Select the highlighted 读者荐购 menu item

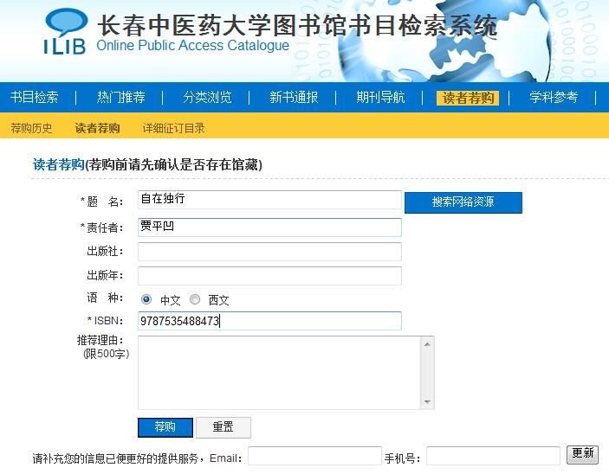pyautogui.click(x=468, y=98)
